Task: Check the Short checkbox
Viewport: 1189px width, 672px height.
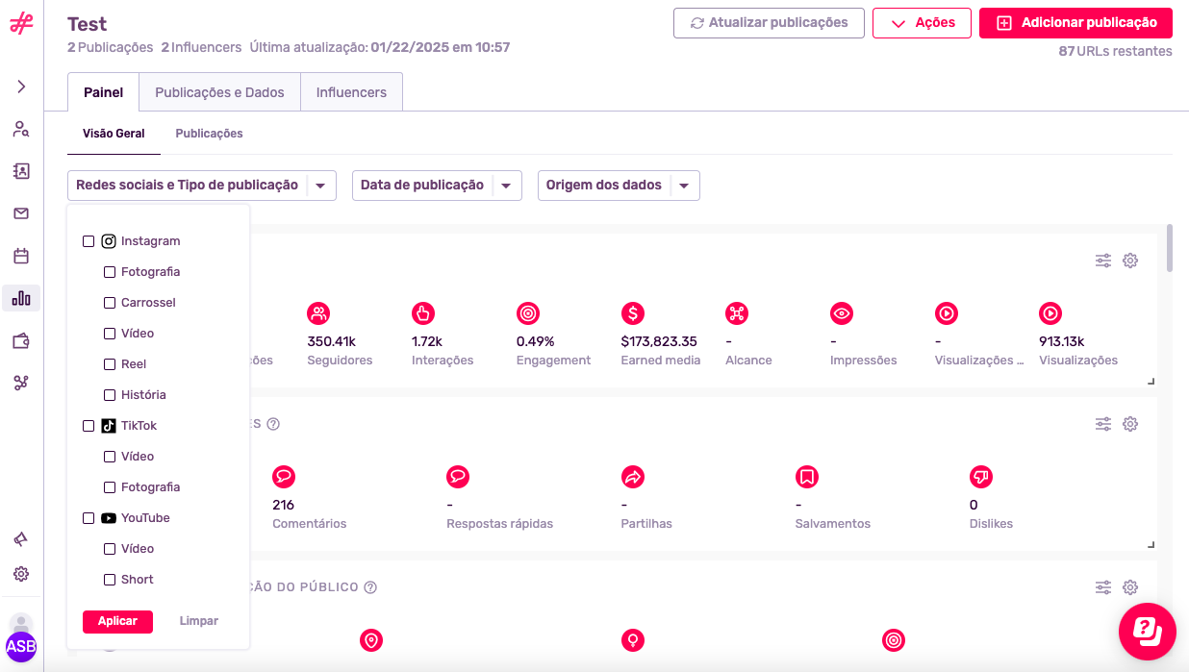Action: [110, 580]
